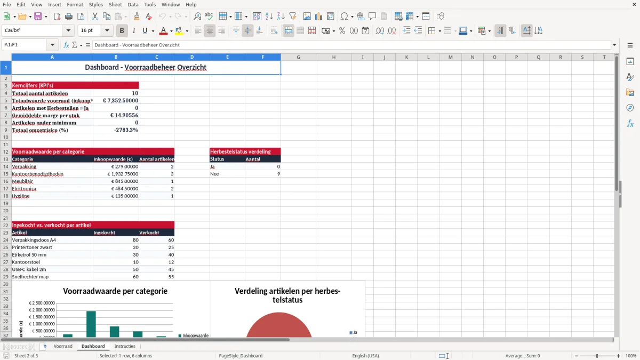Apply the red font color swatch

point(163,31)
